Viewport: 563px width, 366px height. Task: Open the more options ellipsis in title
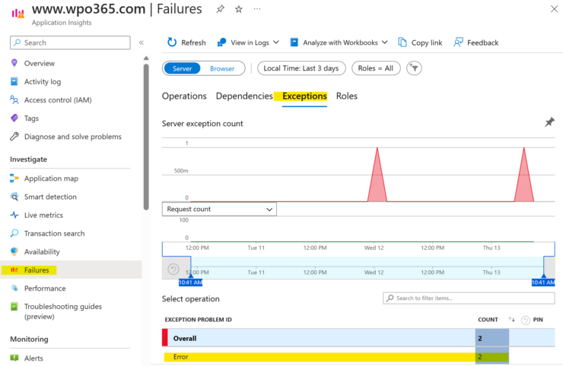(x=257, y=9)
